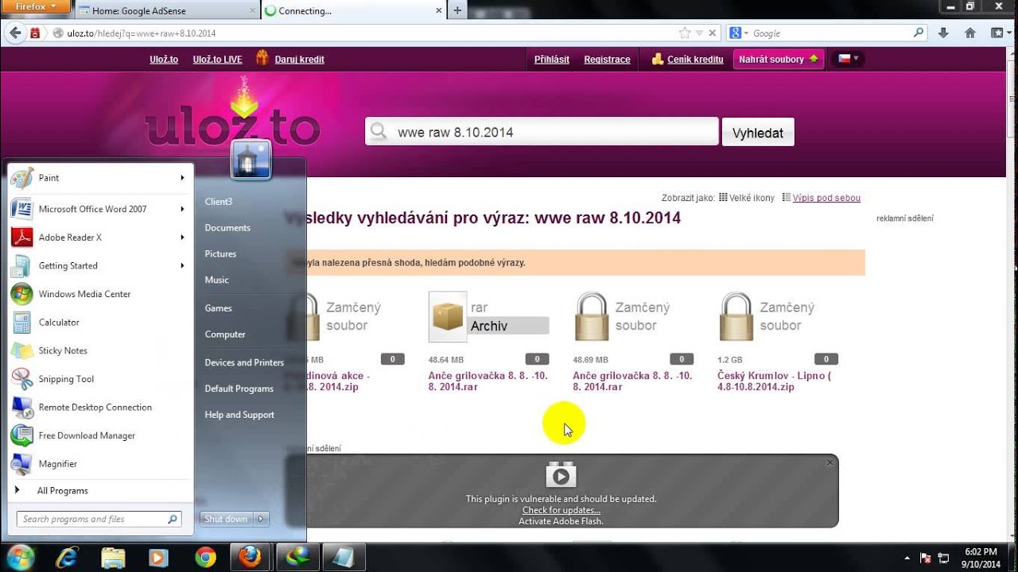Expand Word 2007 recent documents arrow
The height and width of the screenshot is (572, 1018).
coord(183,209)
